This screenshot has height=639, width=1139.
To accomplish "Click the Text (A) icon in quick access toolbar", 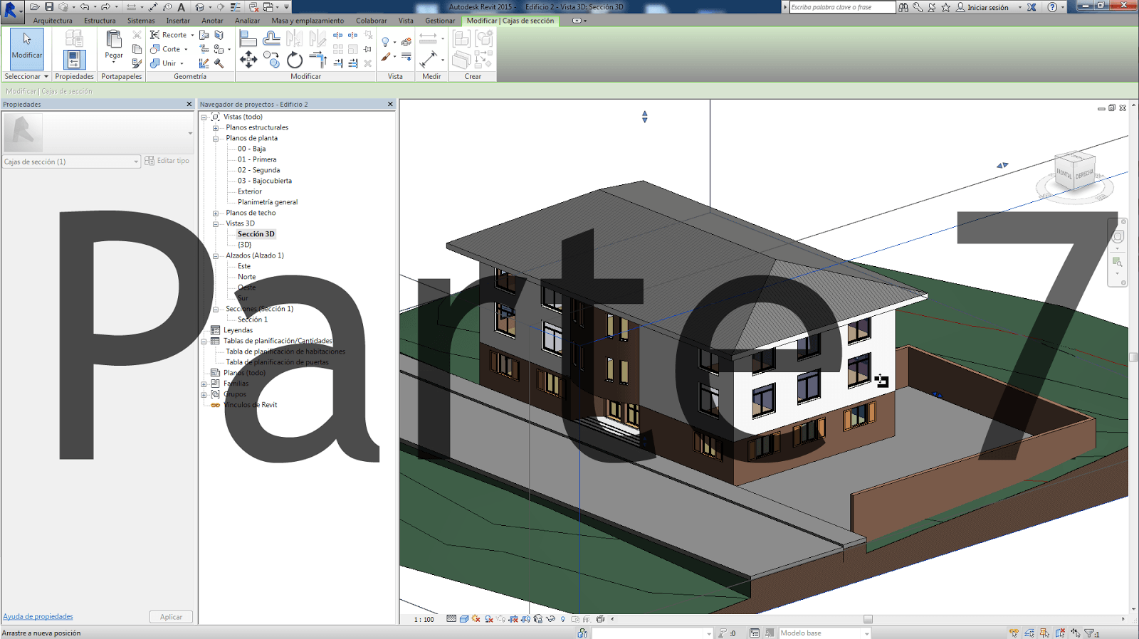I will (182, 7).
